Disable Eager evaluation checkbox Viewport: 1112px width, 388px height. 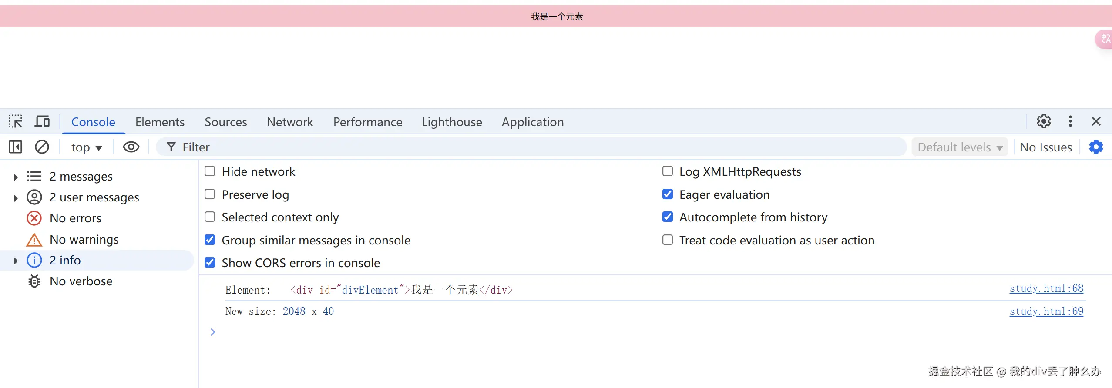pos(667,194)
